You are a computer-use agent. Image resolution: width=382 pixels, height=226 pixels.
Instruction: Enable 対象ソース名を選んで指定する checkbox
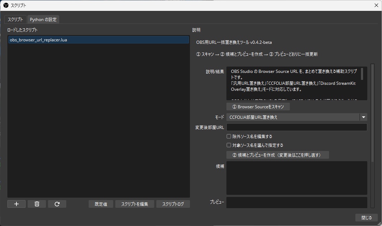click(229, 145)
